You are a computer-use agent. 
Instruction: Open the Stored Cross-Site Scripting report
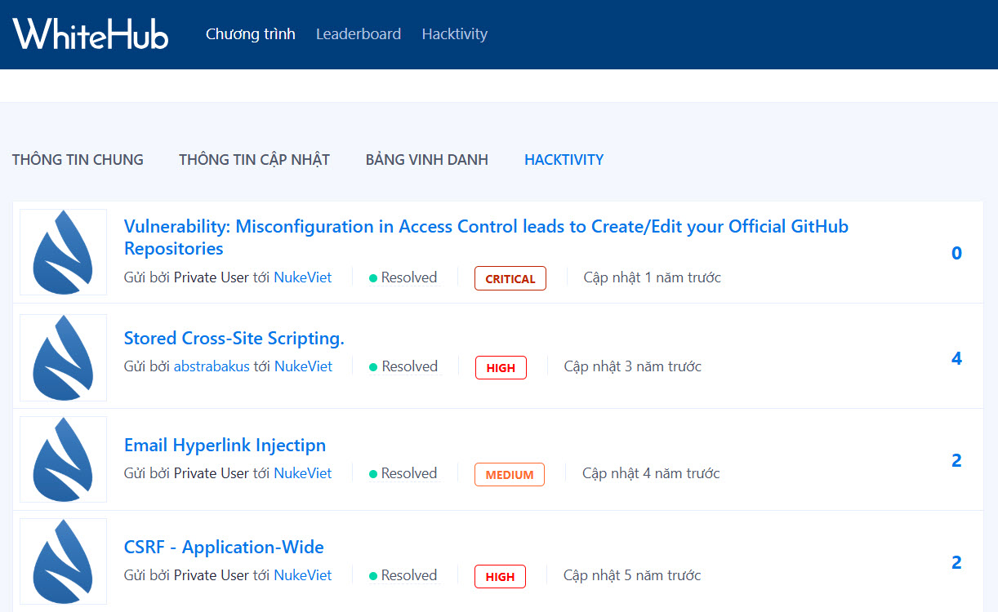coord(234,339)
